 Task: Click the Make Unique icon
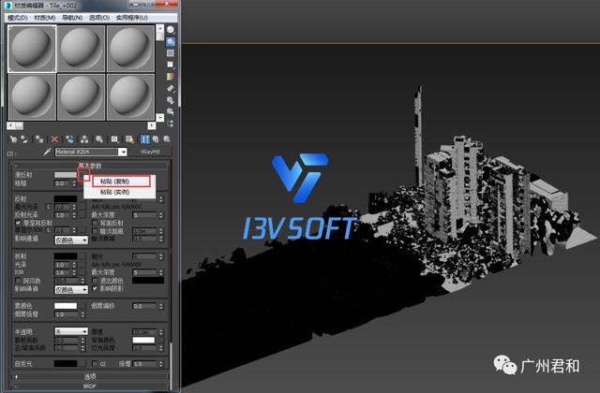pyautogui.click(x=84, y=139)
